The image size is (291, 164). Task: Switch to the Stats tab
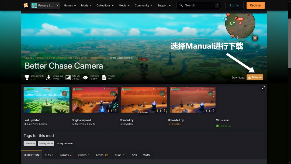click(146, 155)
